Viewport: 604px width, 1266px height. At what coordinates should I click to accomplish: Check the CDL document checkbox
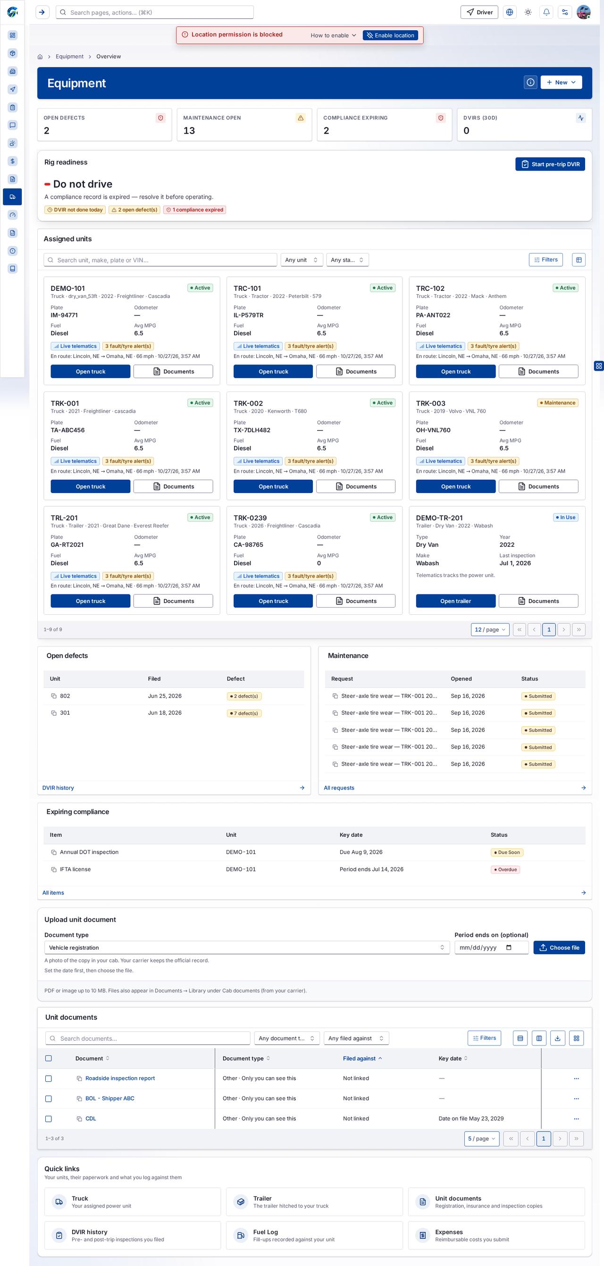[48, 1119]
